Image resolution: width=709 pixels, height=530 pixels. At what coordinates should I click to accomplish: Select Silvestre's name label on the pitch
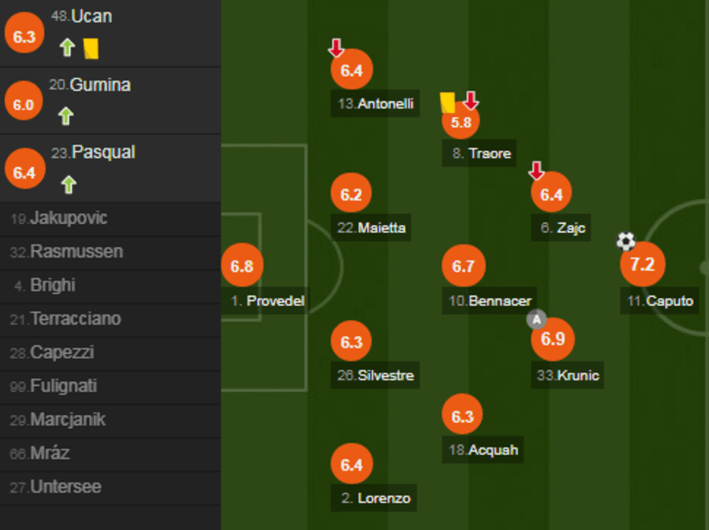tap(375, 375)
